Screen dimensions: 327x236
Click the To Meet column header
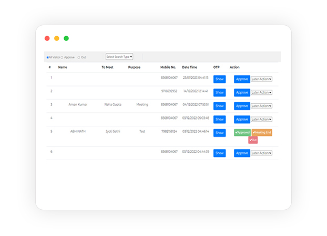[107, 67]
